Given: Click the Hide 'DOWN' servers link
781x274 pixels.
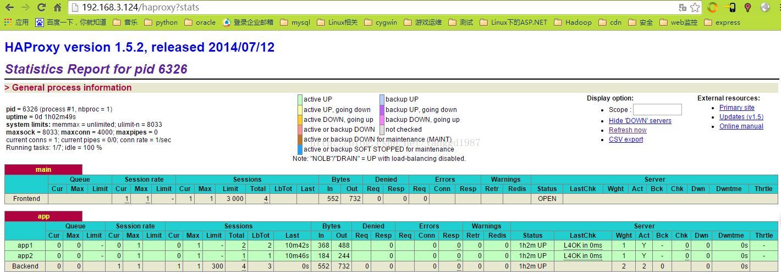Looking at the screenshot, I should 640,121.
